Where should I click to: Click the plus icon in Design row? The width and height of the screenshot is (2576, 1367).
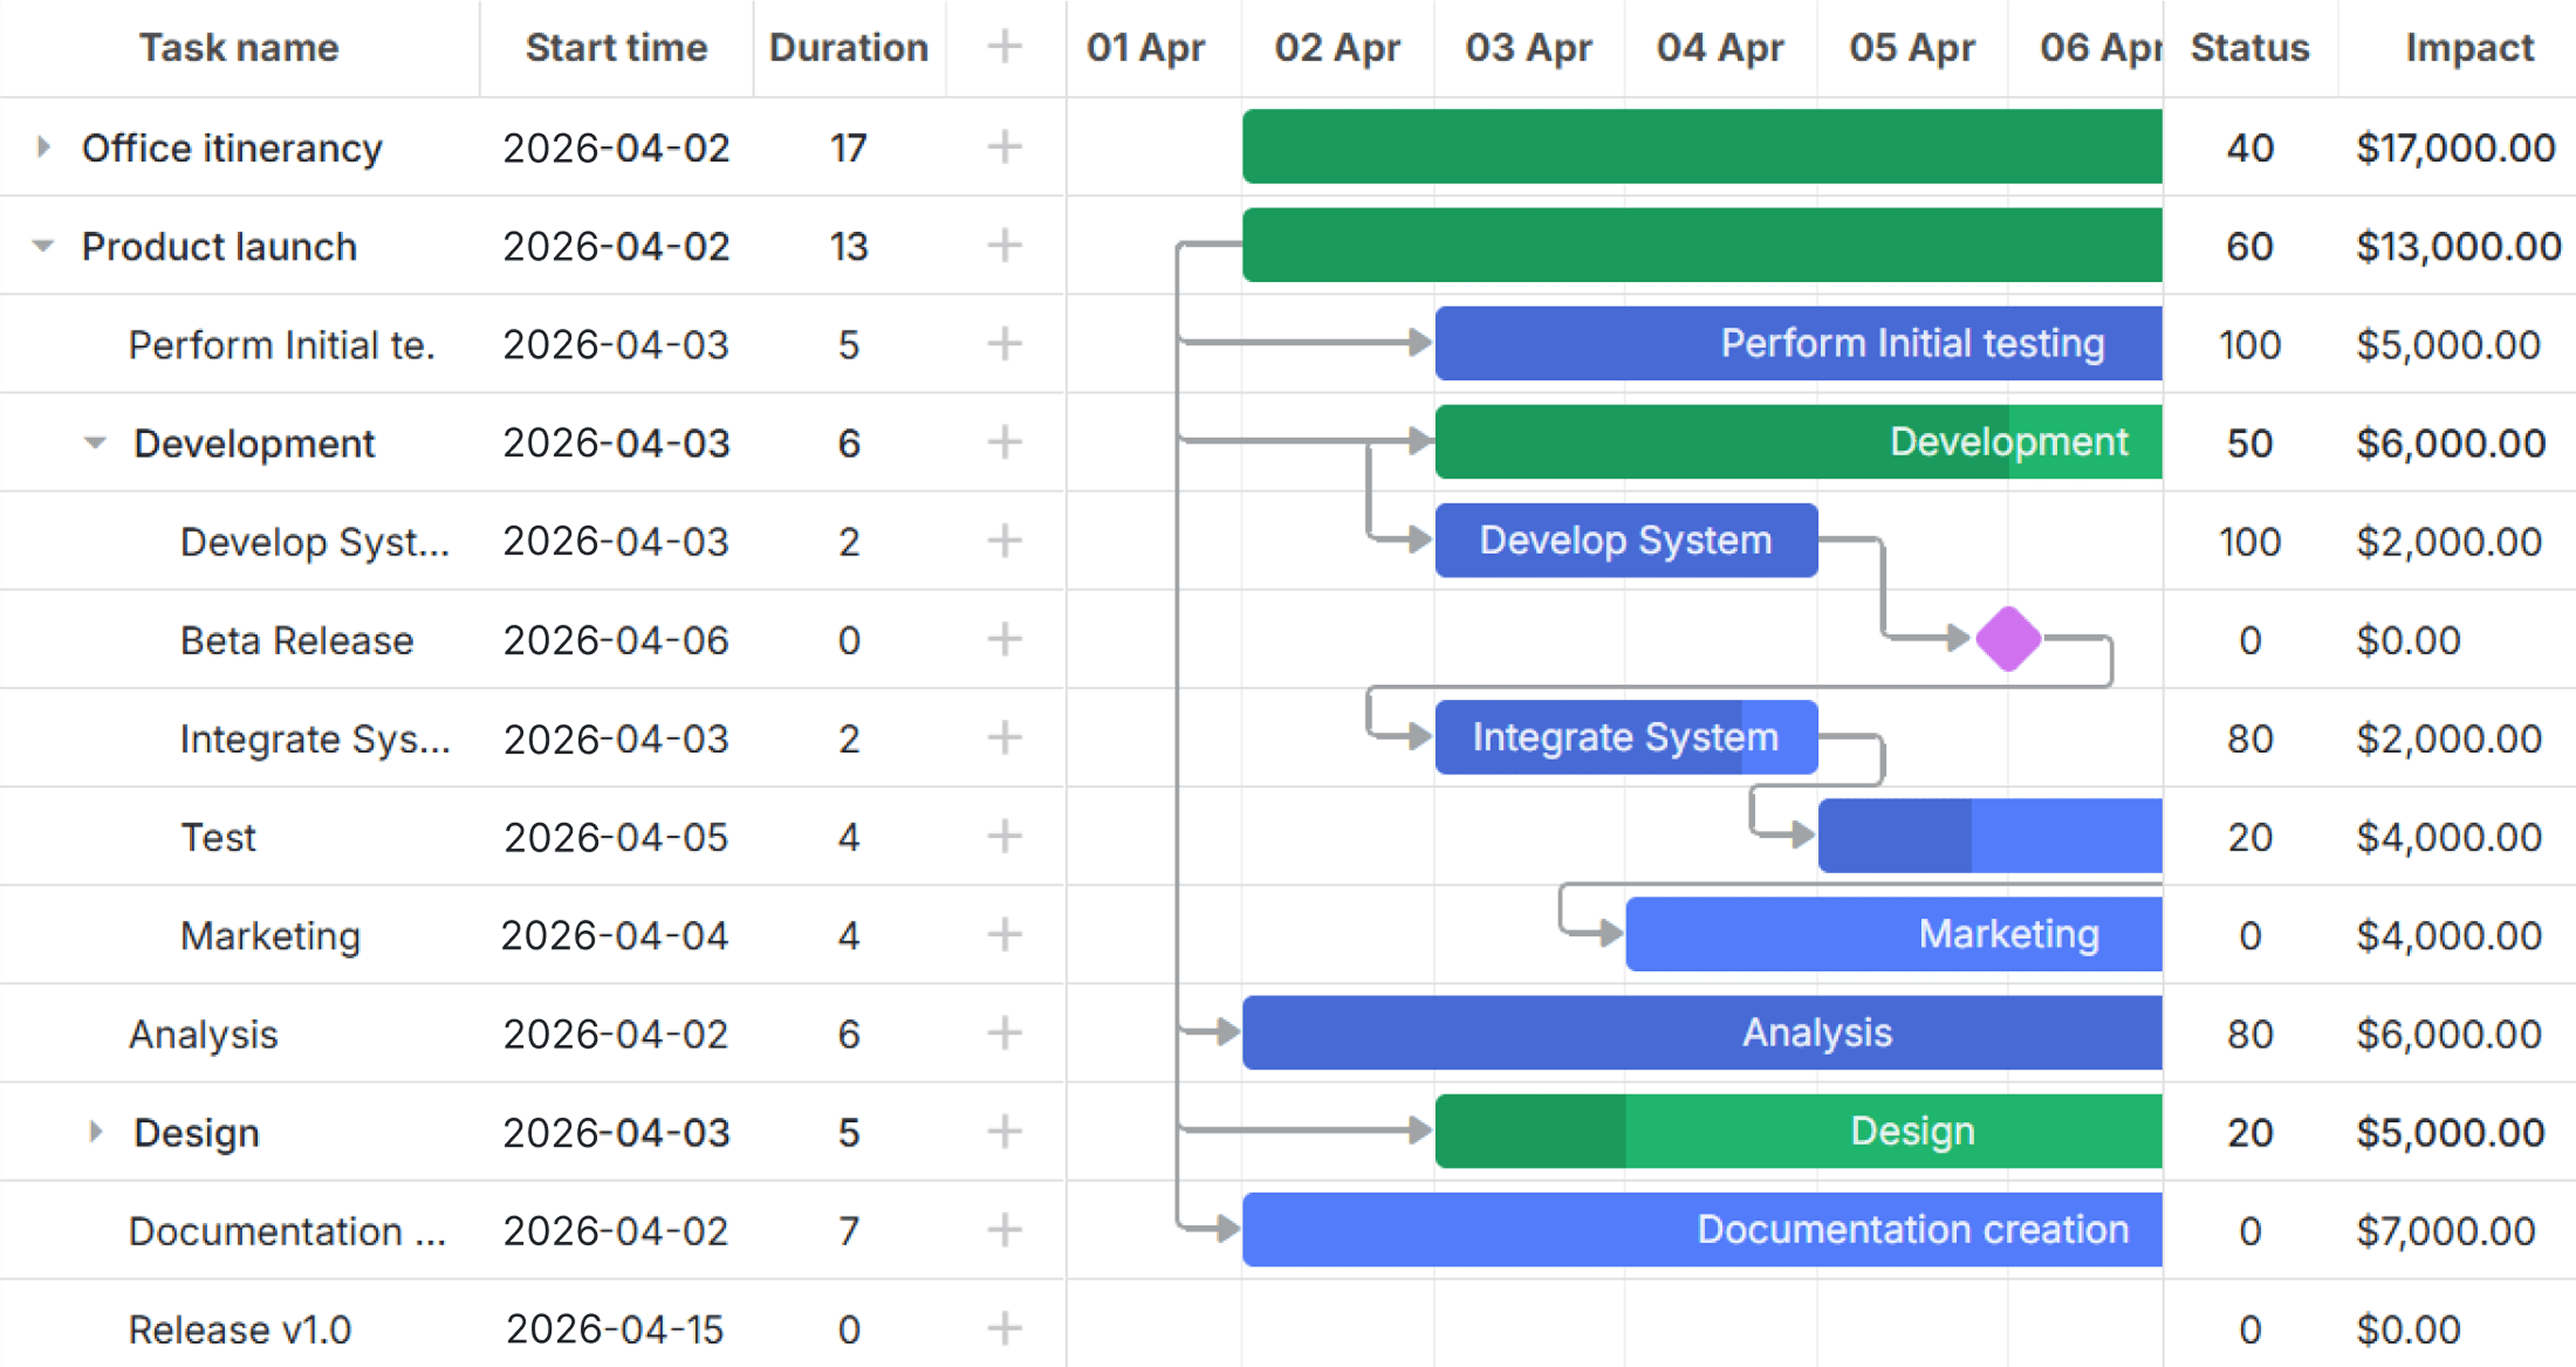1004,1131
